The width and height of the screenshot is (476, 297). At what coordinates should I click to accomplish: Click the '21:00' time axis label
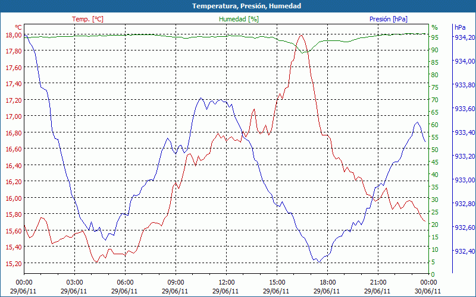[378, 283]
